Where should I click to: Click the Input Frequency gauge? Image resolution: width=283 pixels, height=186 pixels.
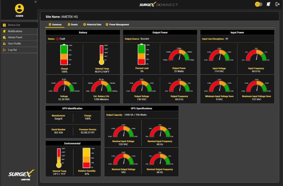pyautogui.click(x=256, y=55)
